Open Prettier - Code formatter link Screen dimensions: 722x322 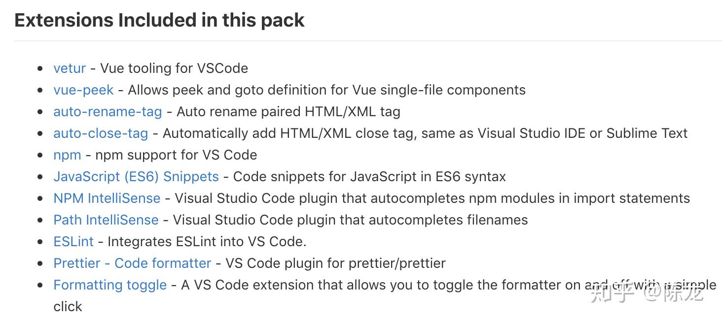tap(132, 263)
